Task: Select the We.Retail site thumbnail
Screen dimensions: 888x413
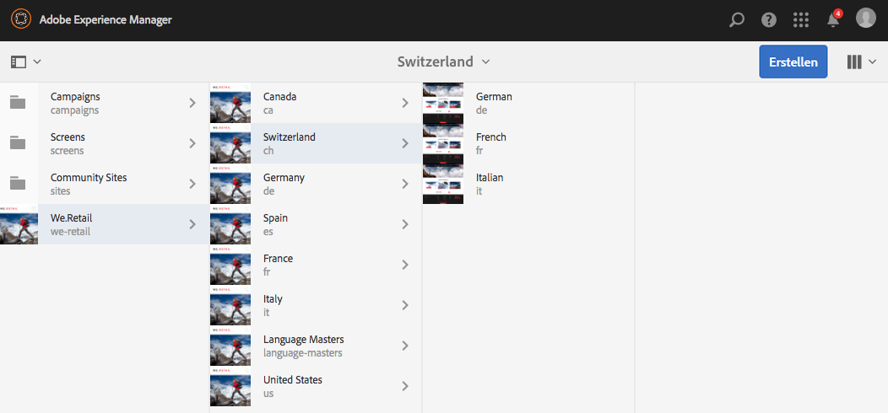Action: [x=19, y=224]
